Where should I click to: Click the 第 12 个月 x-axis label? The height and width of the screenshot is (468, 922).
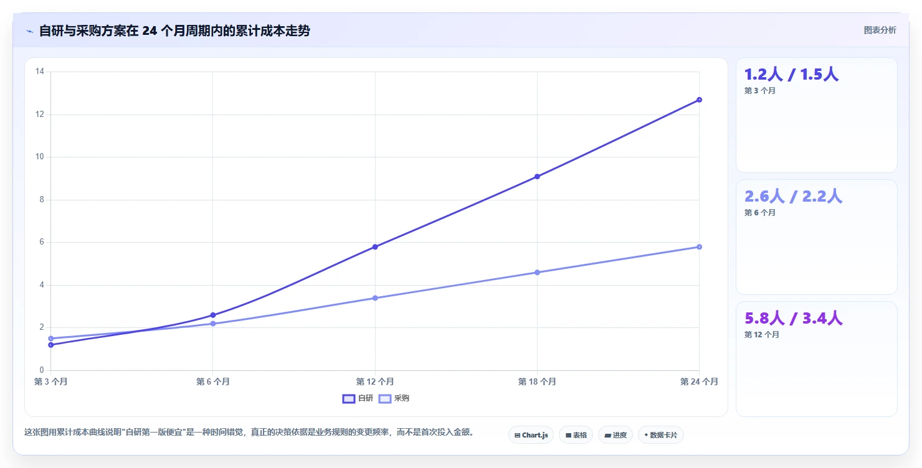coord(375,381)
